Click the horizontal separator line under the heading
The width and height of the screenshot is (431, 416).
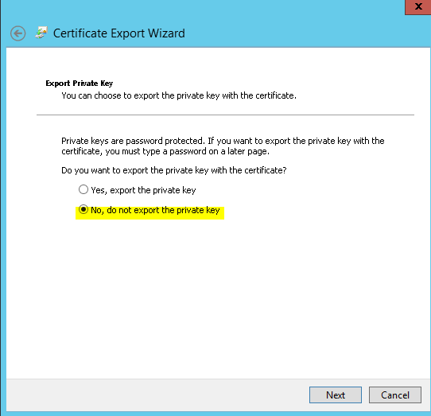[x=225, y=115]
